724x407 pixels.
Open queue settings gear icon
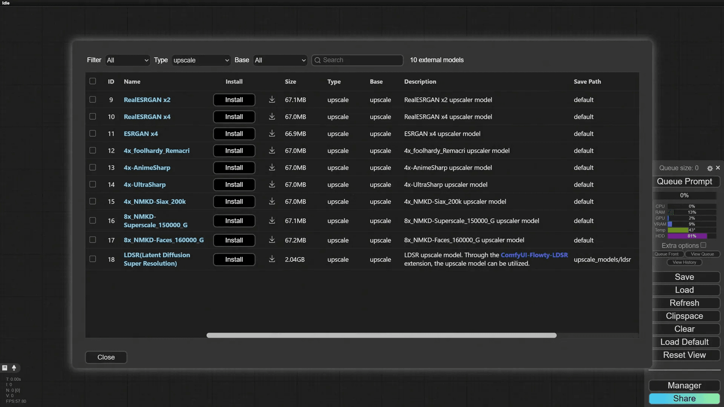point(710,168)
